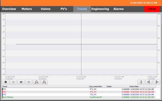
Task: Click the Value column header
Action: (118, 86)
